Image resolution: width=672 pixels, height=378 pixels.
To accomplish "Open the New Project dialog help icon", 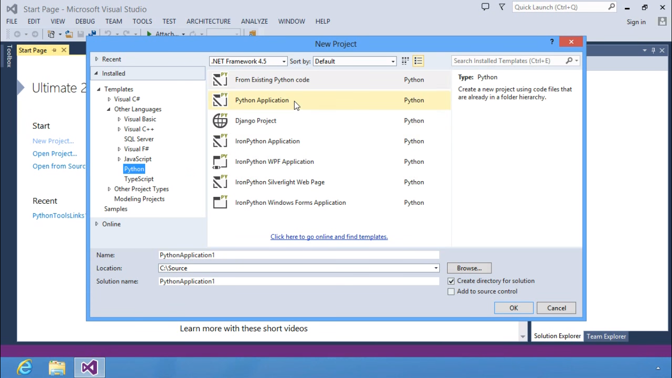I will point(551,42).
